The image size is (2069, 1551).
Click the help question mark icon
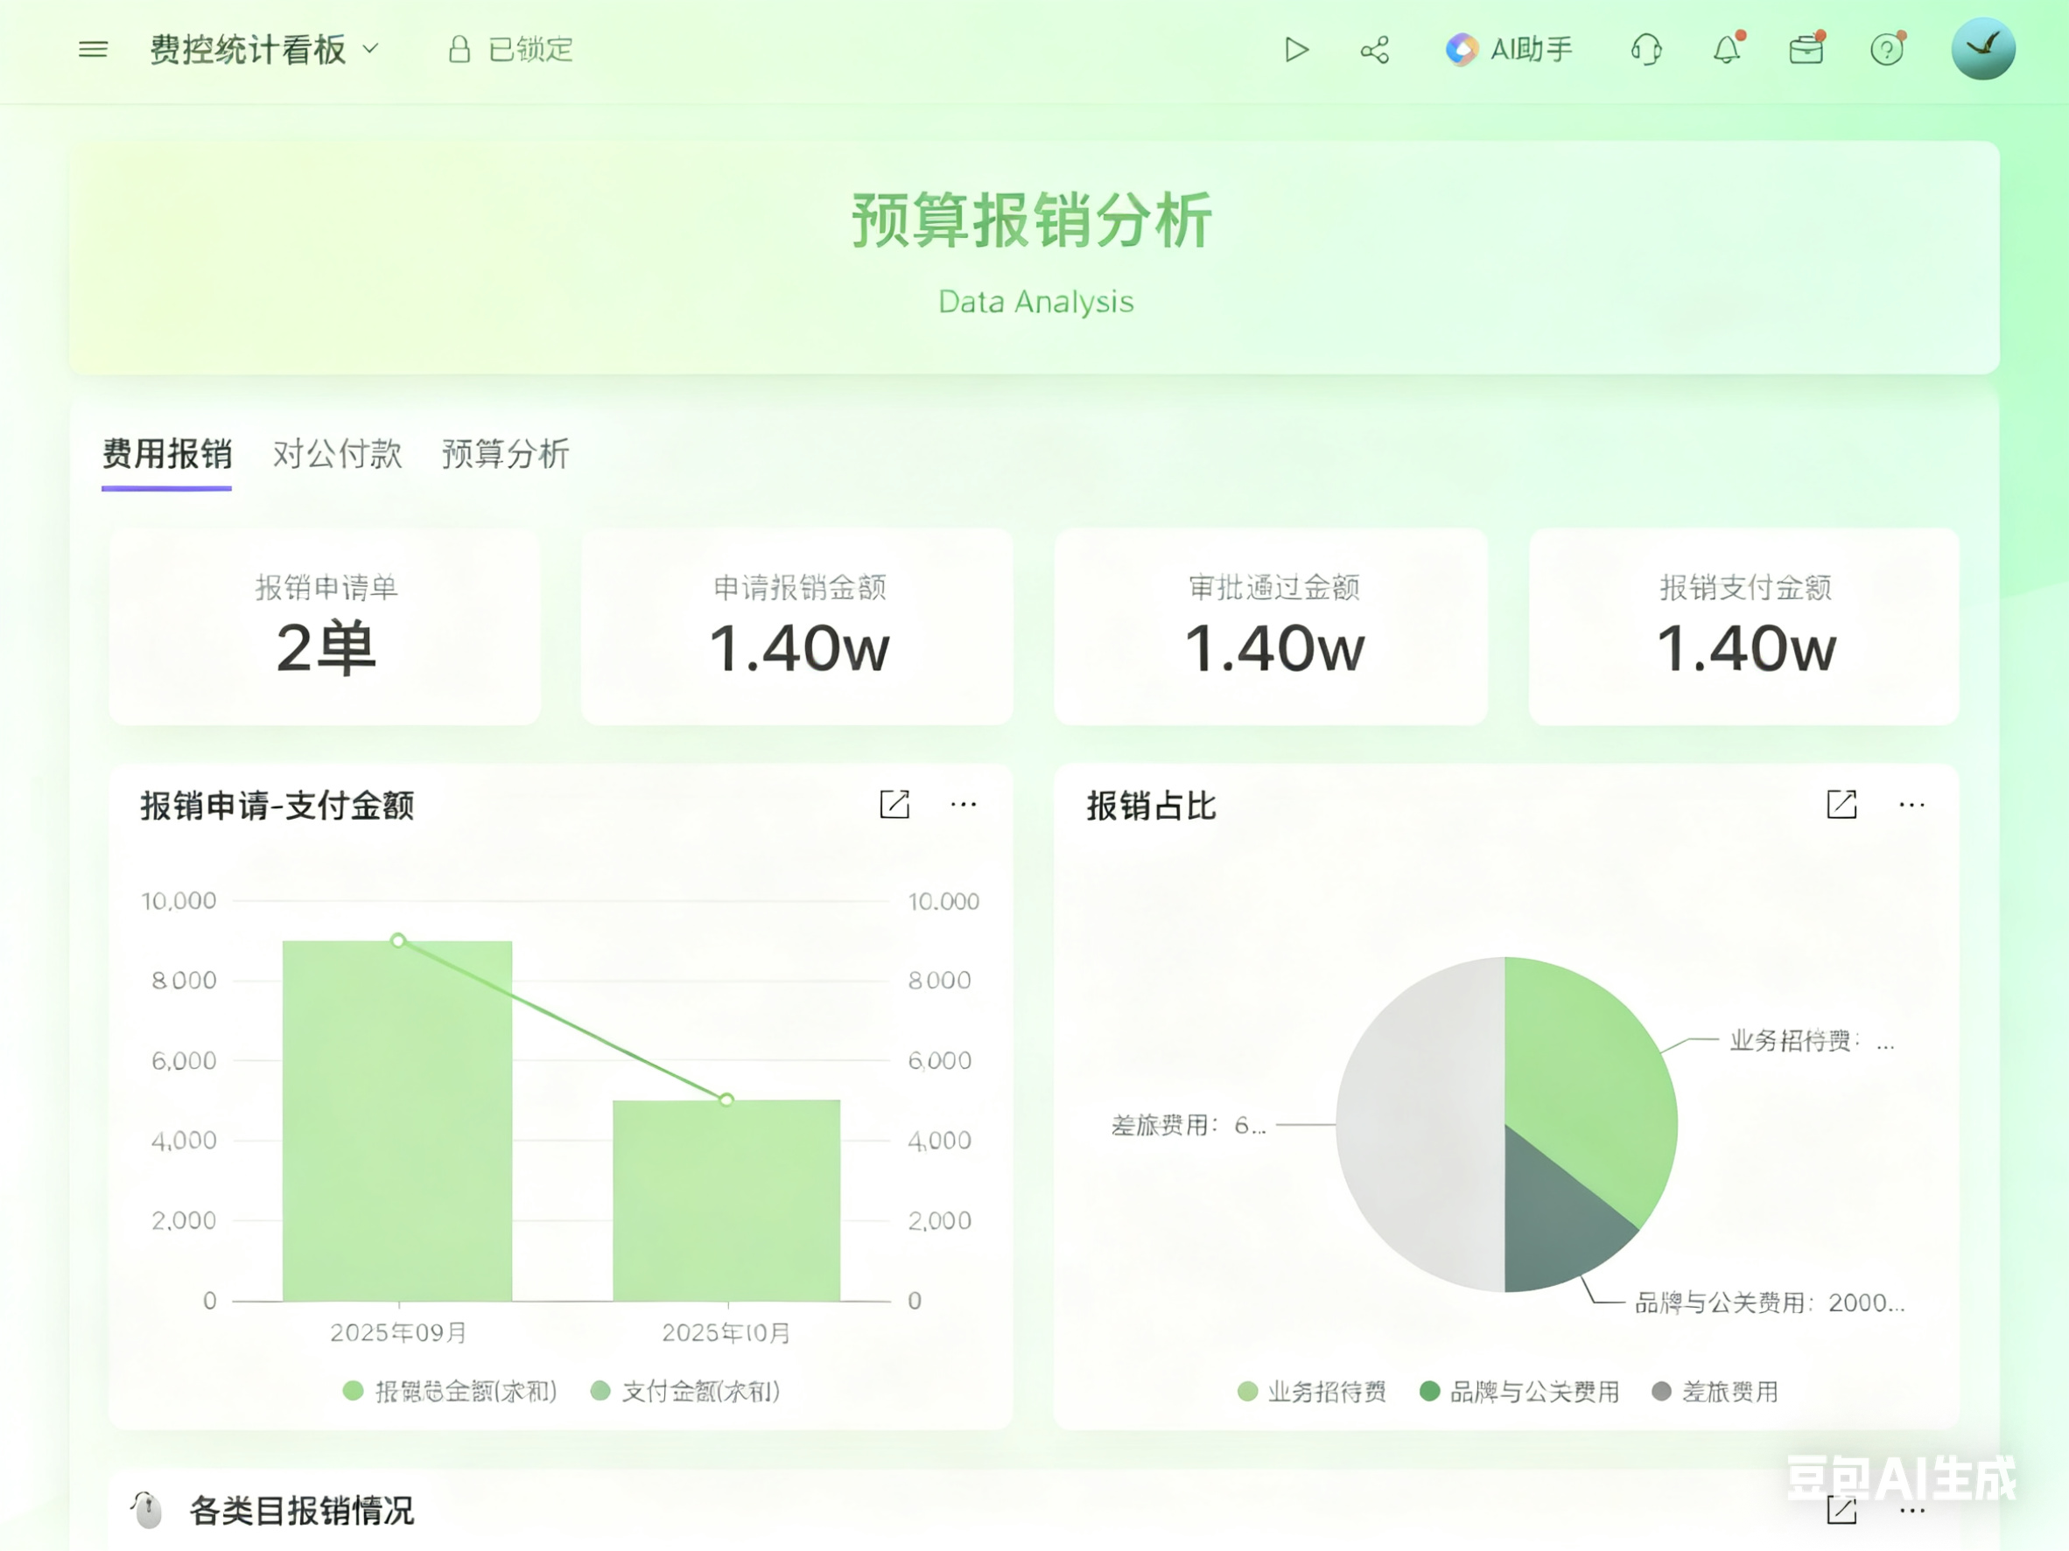[1887, 50]
